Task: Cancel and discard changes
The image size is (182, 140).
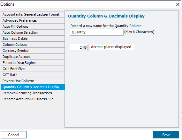Action: tap(14, 135)
